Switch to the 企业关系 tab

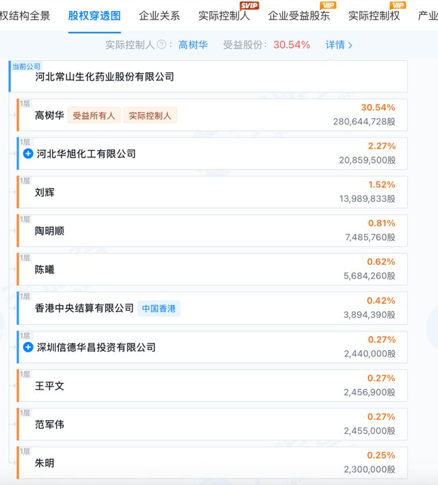tap(159, 16)
